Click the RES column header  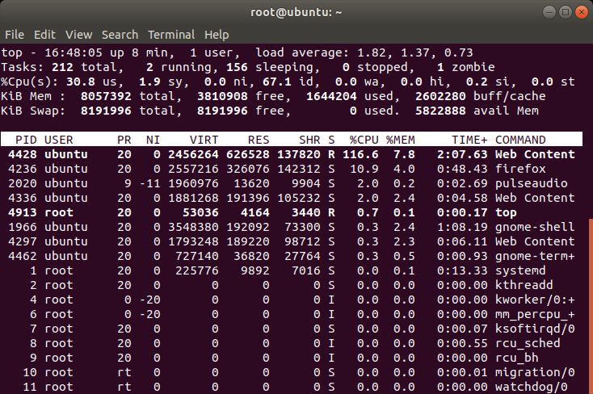point(259,140)
